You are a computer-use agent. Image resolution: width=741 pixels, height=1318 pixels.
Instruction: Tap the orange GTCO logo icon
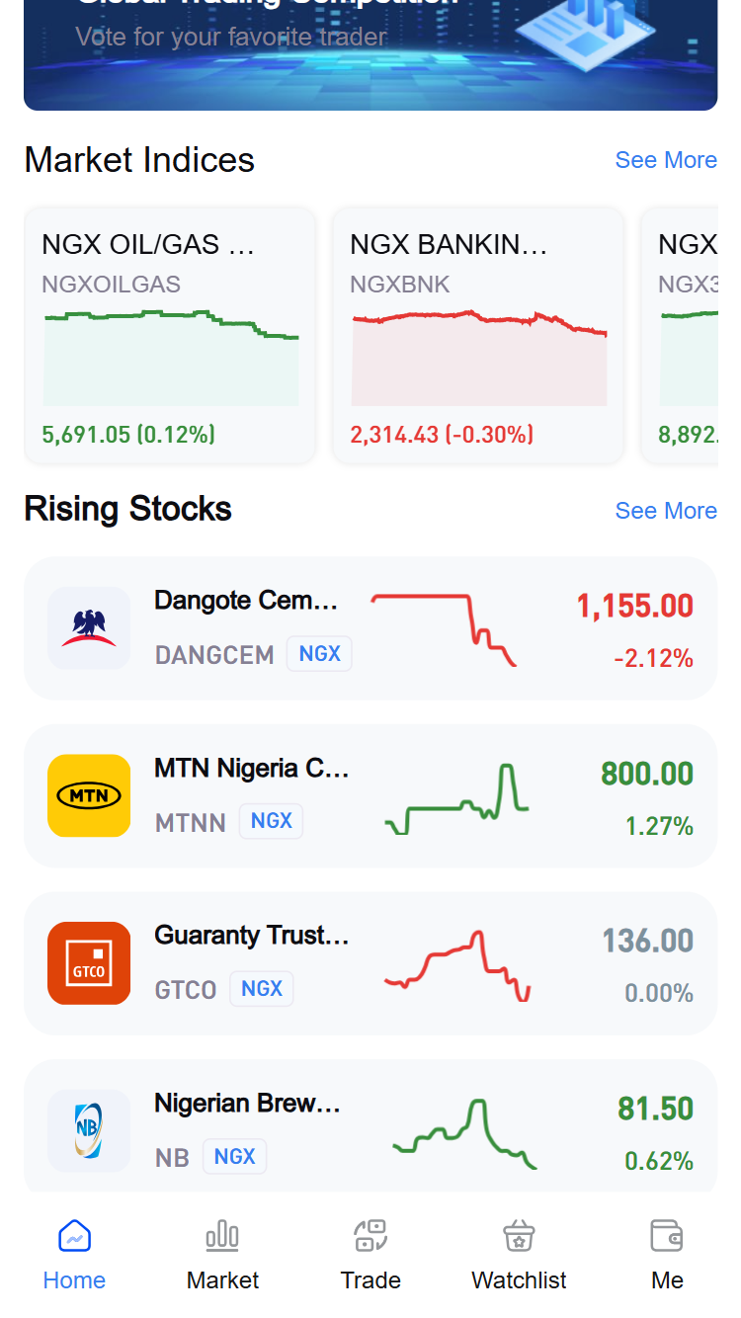pos(89,963)
